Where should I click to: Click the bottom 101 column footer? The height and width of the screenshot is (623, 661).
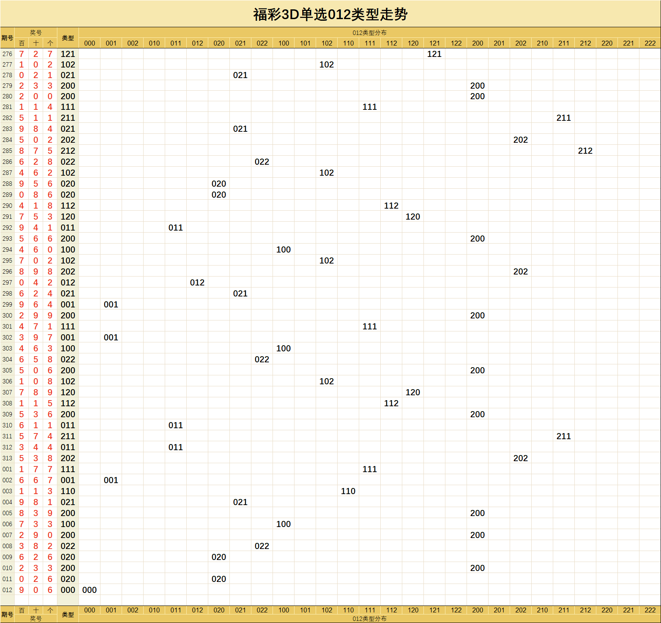click(305, 610)
